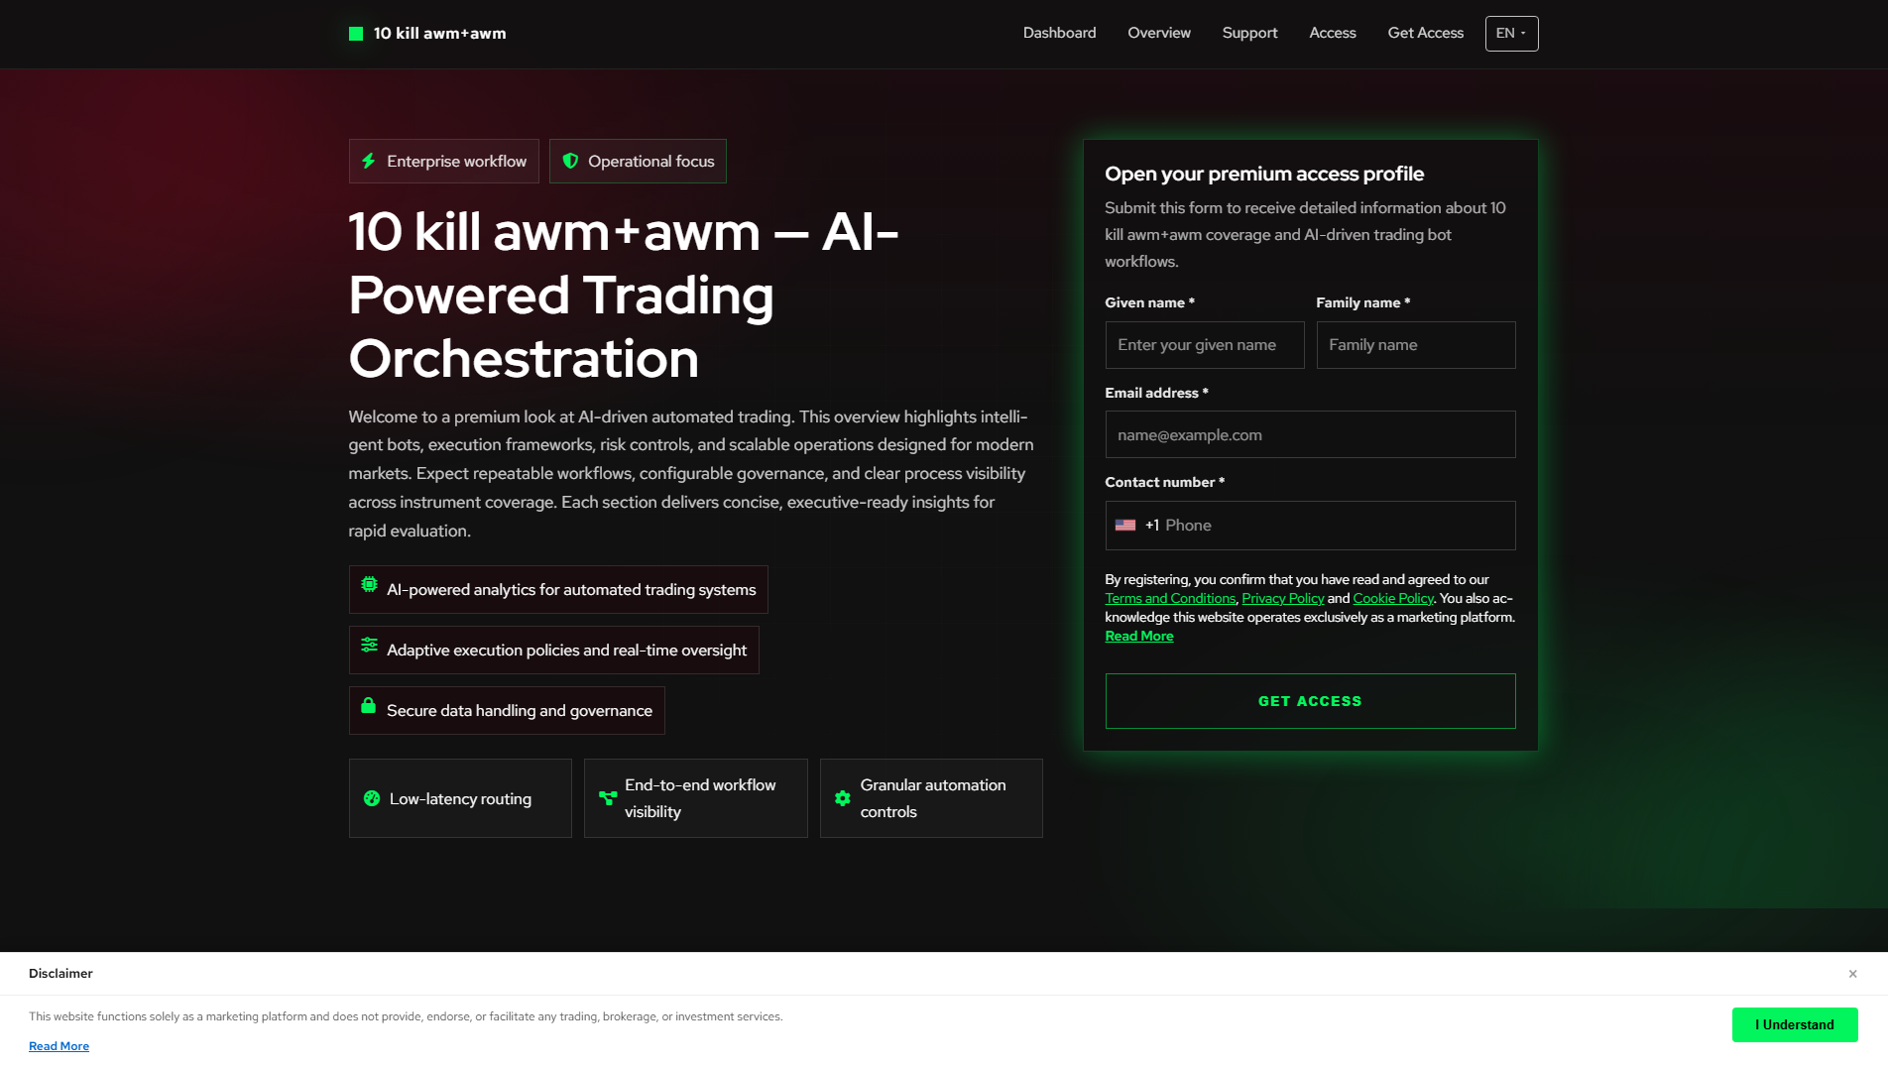The width and height of the screenshot is (1888, 1069).
Task: Click the gauge icon for Low-latency routing
Action: [x=372, y=798]
